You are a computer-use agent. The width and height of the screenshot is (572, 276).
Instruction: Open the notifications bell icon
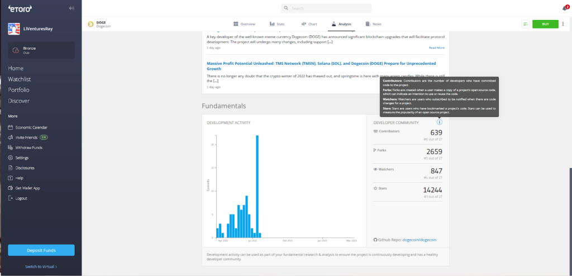565,8
